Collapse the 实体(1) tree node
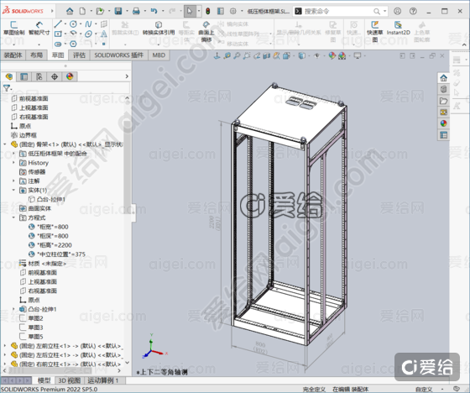This screenshot has width=470, height=393. (x=13, y=190)
